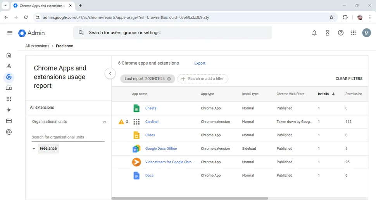376x200 pixels.
Task: Collapse the left panel with chevron
Action: click(x=110, y=74)
